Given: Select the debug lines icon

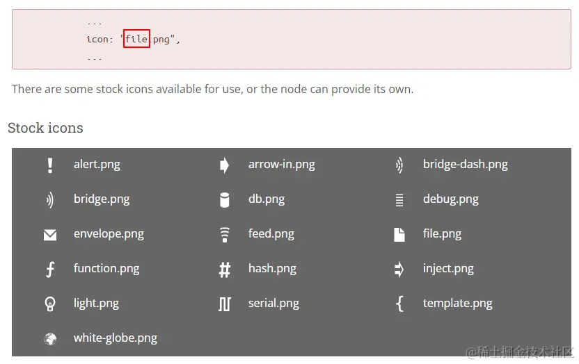Looking at the screenshot, I should 399,200.
